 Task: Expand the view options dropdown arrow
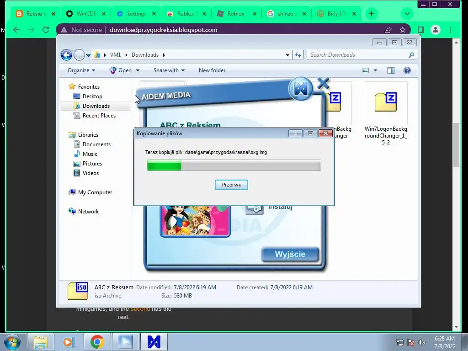click(376, 70)
